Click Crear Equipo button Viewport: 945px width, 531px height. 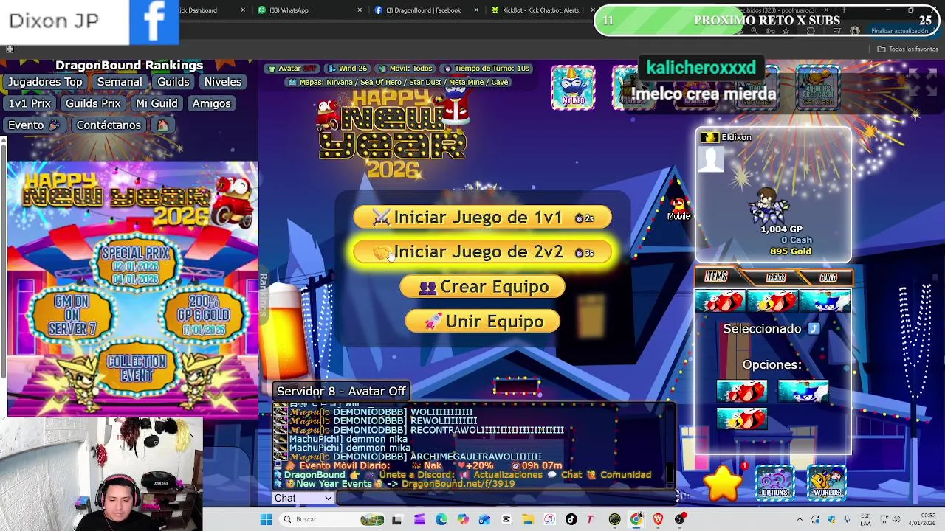(482, 287)
